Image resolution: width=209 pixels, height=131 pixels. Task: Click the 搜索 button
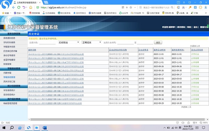coord(158,43)
